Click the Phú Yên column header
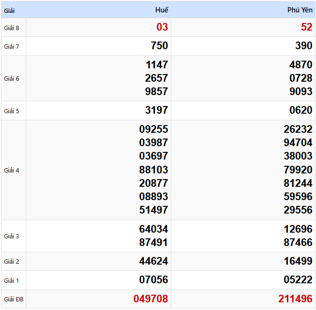The image size is (316, 310). 300,10
